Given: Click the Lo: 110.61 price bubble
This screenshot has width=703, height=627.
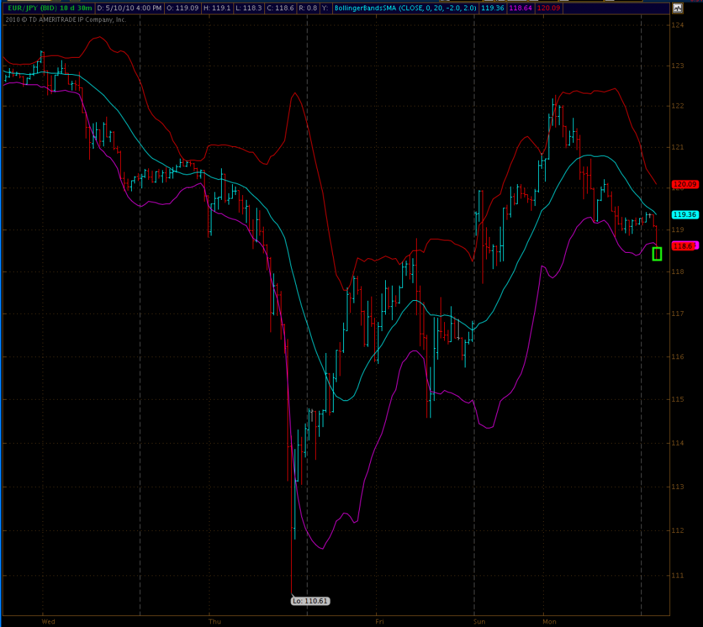Looking at the screenshot, I should (x=310, y=601).
